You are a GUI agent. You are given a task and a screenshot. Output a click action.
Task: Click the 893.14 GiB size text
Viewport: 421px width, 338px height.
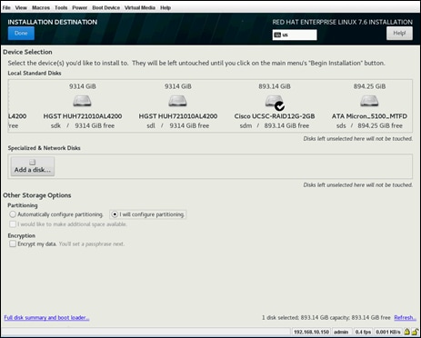[x=275, y=86]
